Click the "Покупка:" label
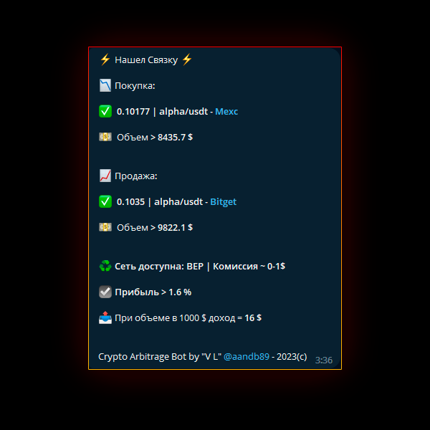This screenshot has height=430, width=430. pyautogui.click(x=135, y=86)
